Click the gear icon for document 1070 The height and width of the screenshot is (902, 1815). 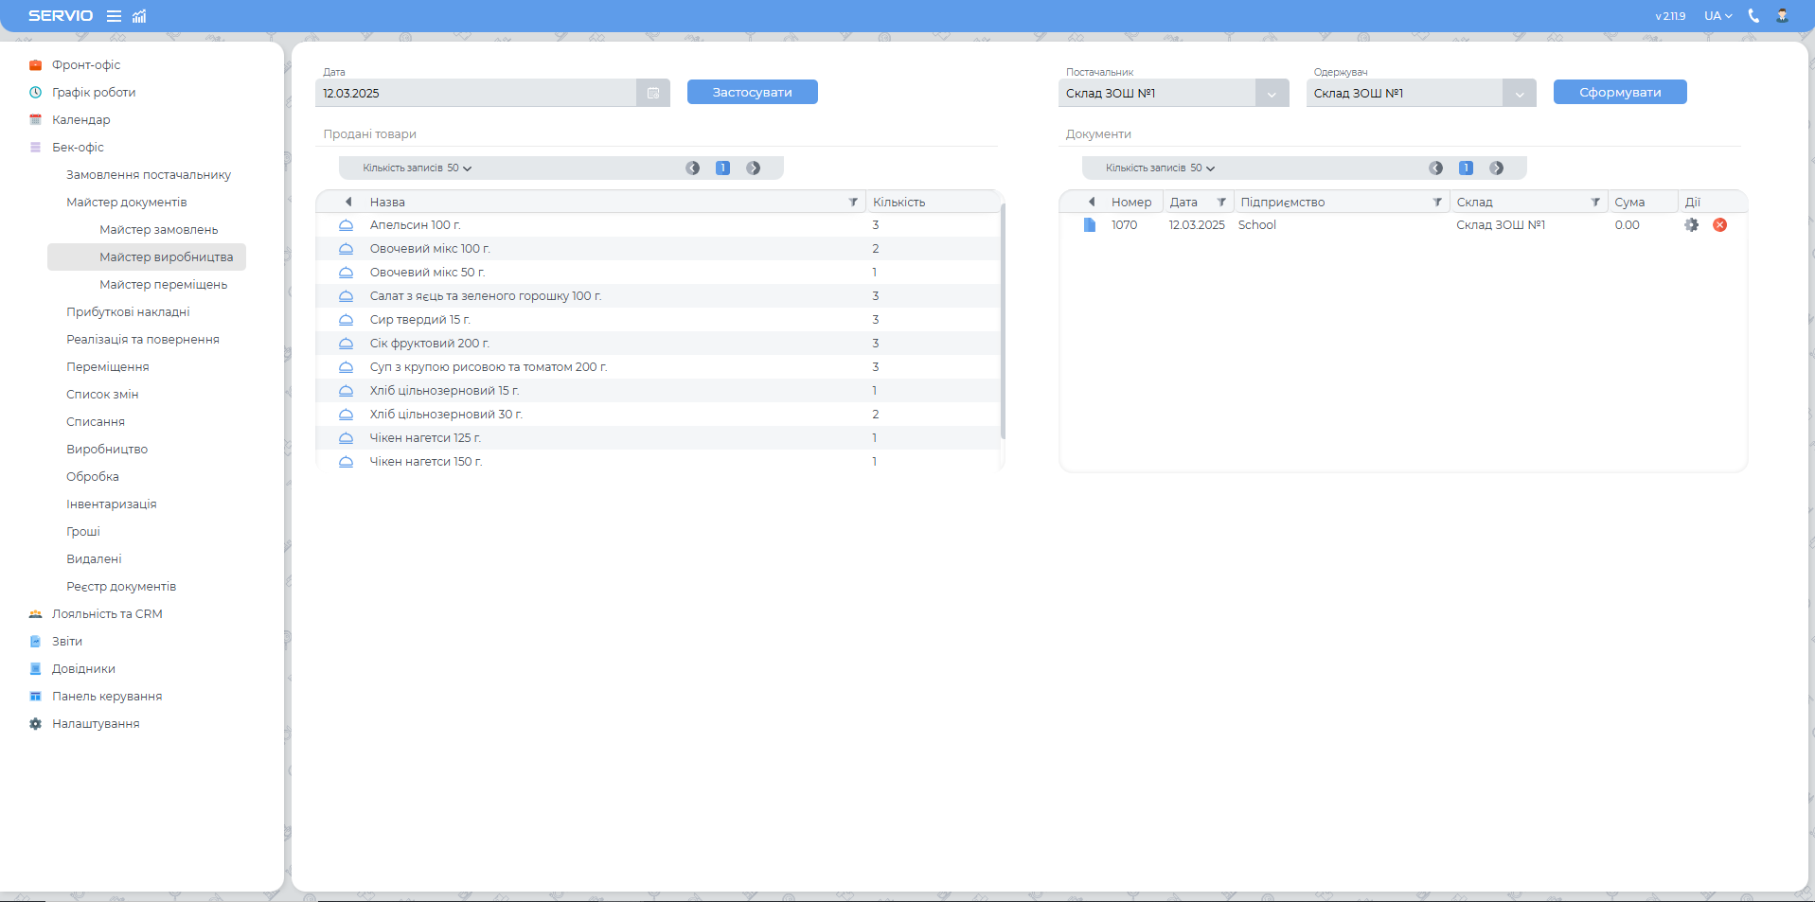[x=1691, y=225]
